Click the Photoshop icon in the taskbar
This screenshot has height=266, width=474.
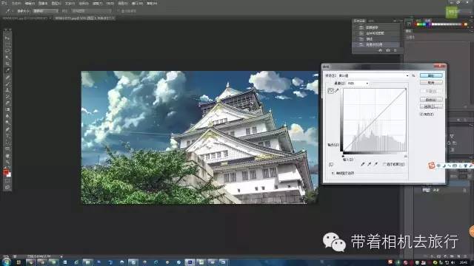[x=190, y=262]
